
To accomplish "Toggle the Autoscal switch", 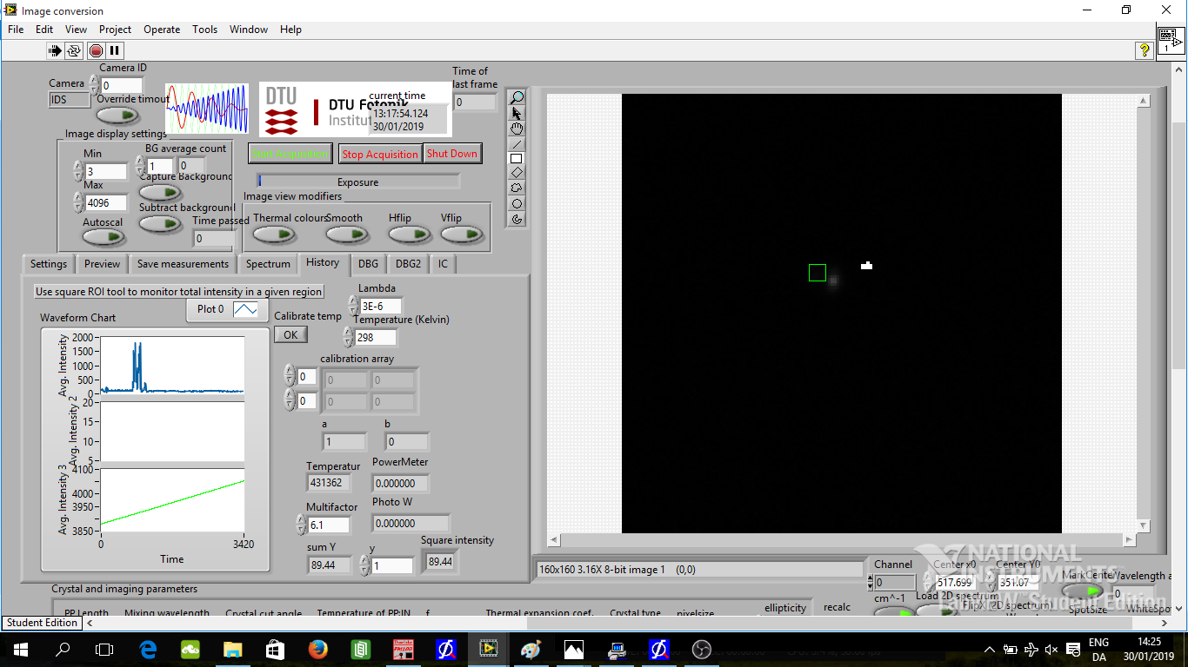I will (103, 236).
